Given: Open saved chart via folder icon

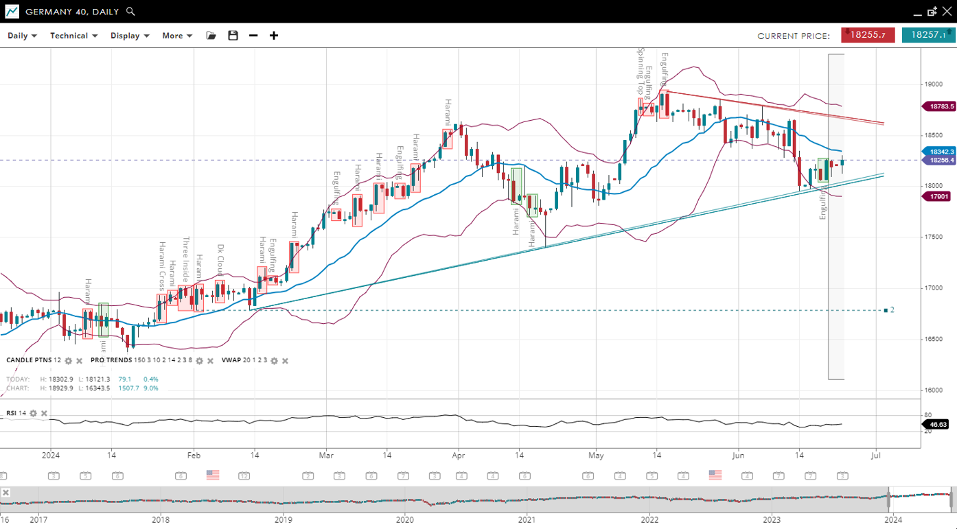Looking at the screenshot, I should click(211, 36).
